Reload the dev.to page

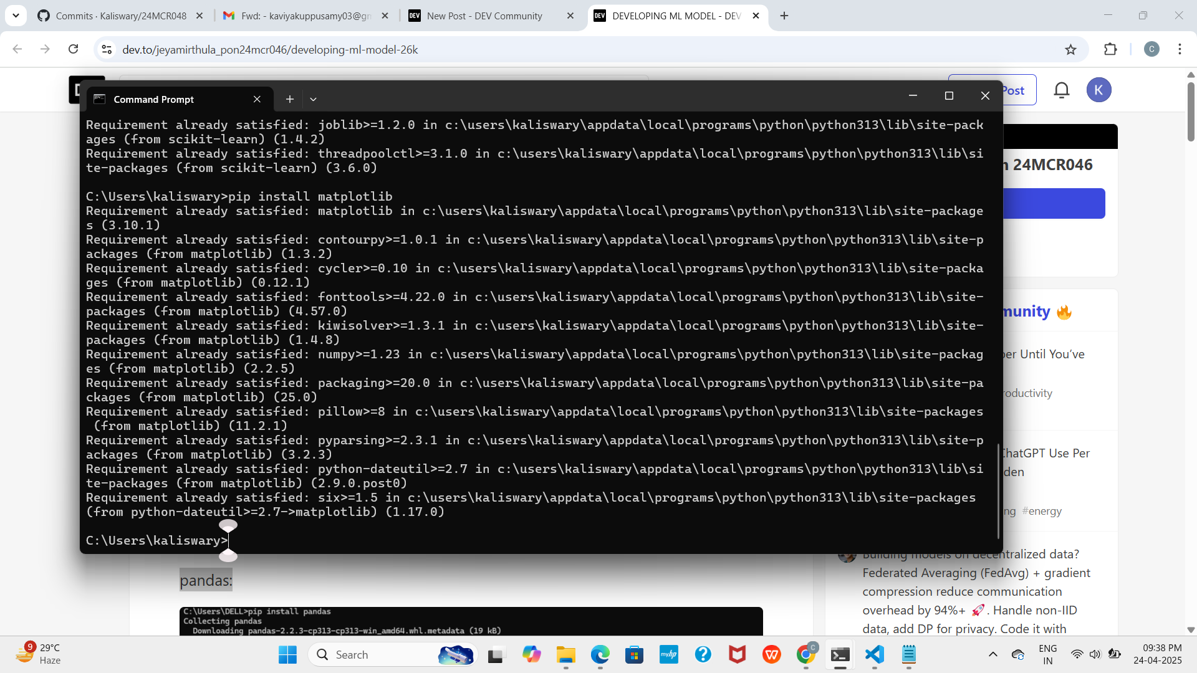(73, 49)
